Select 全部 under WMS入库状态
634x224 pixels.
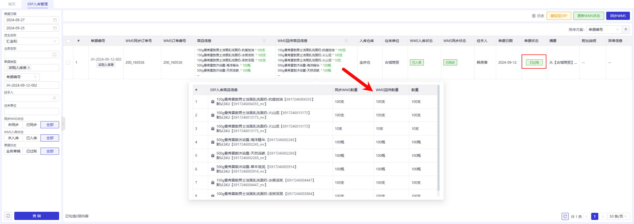point(50,138)
